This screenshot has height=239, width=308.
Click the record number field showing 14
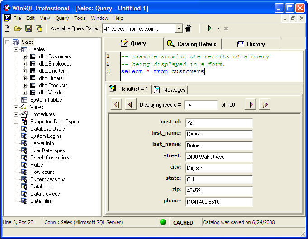pos(201,105)
